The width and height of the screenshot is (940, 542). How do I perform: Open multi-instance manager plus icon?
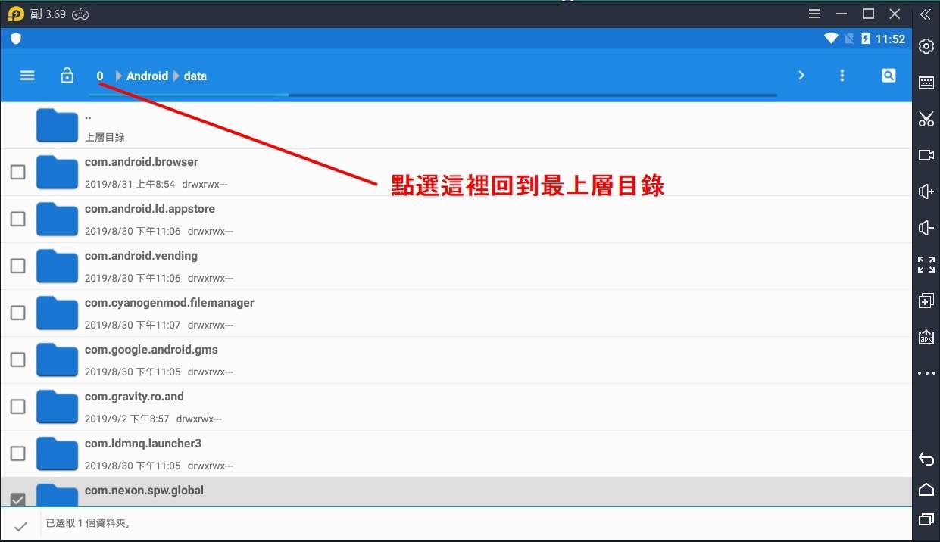926,301
